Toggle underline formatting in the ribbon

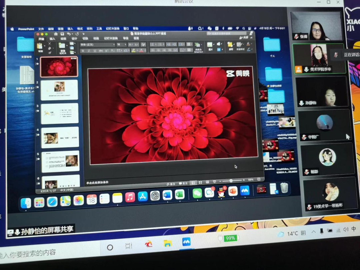point(95,51)
